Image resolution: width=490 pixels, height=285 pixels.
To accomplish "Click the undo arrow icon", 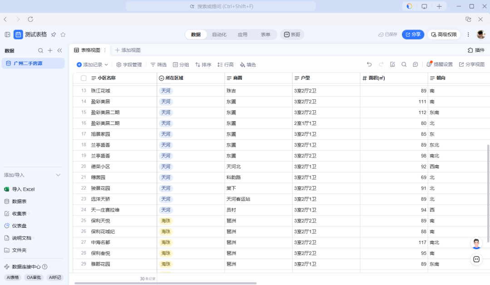I will click(369, 64).
